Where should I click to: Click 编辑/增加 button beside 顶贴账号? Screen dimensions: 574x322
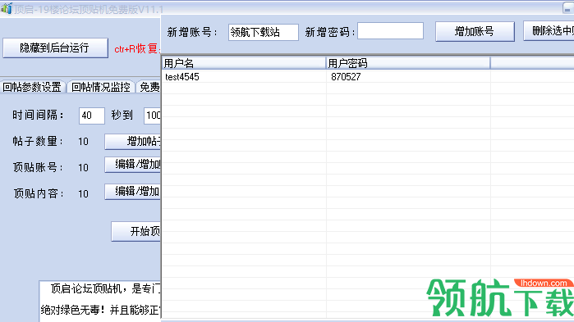[x=133, y=165]
